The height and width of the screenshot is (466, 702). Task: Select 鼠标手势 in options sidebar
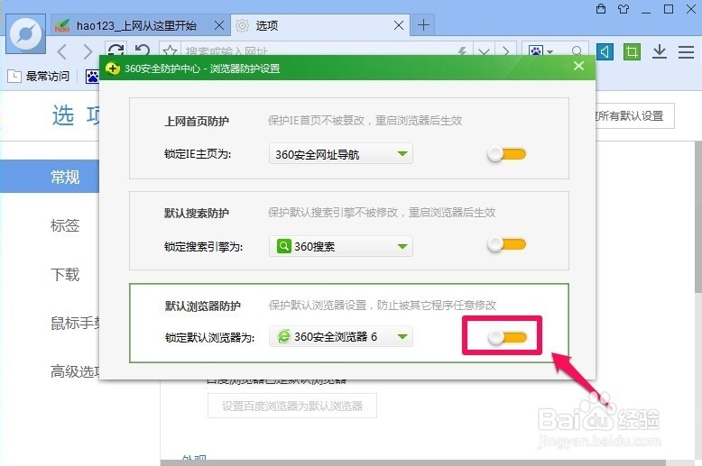pyautogui.click(x=75, y=323)
